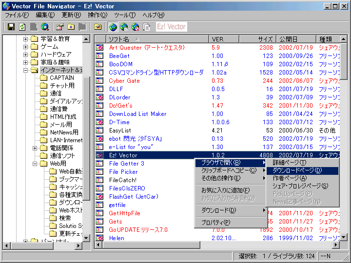
Task: Click the globe with magnifier search icon
Action: (45, 27)
